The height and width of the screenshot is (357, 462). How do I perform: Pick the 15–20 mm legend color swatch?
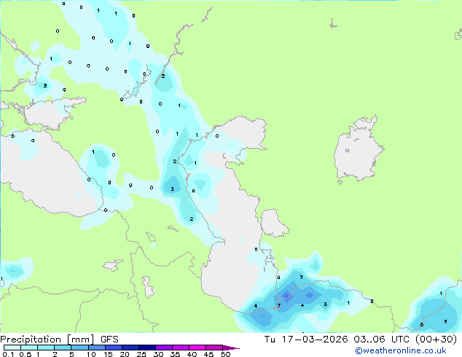click(113, 348)
